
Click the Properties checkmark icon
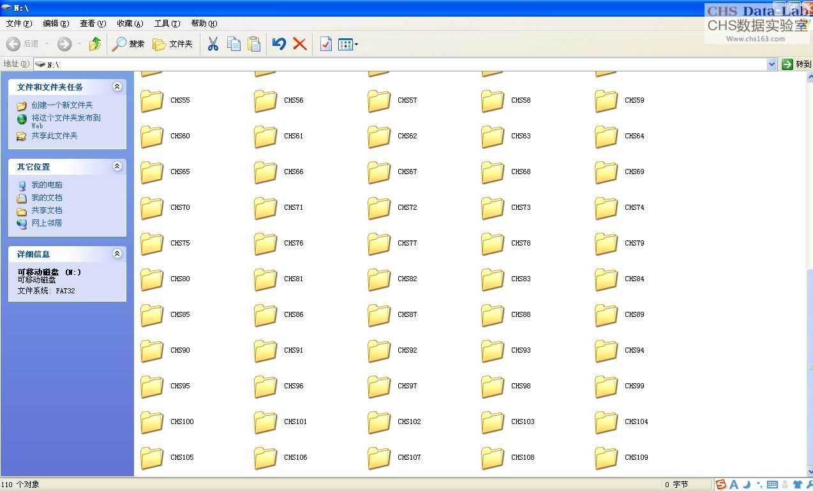[325, 44]
